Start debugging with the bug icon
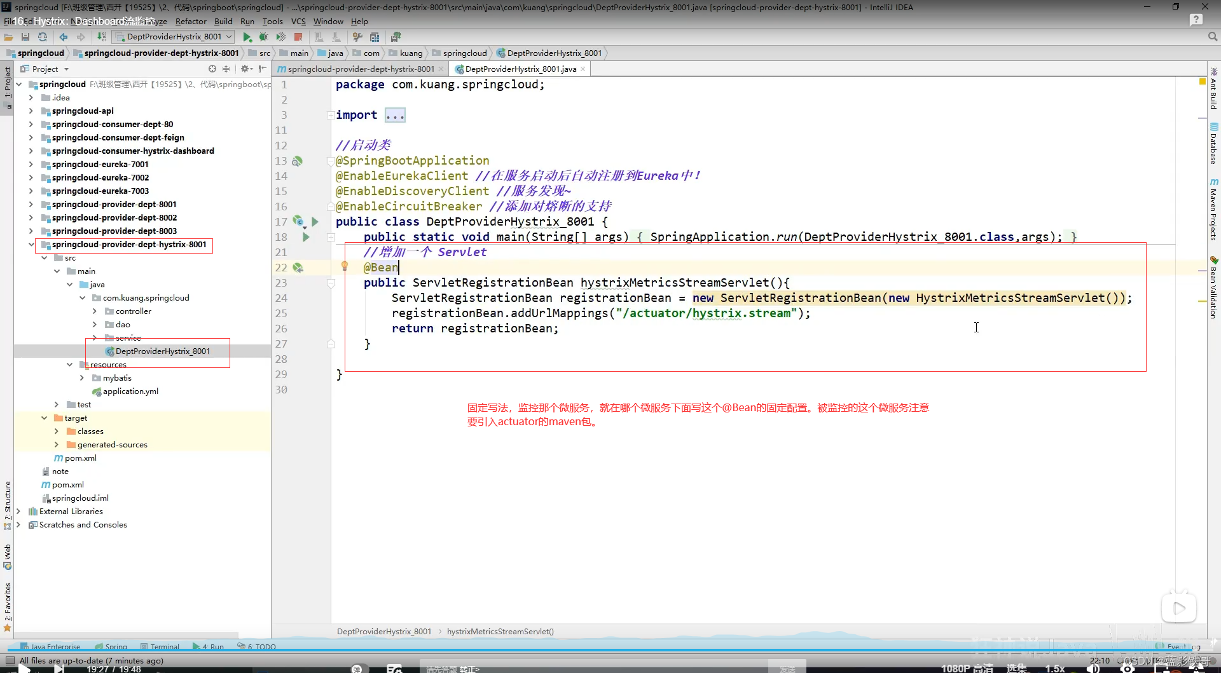 pos(264,37)
